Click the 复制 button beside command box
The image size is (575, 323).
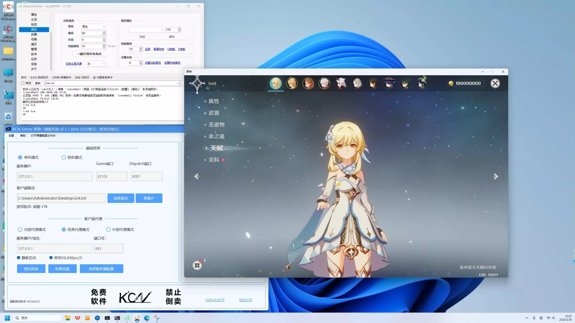38,83
